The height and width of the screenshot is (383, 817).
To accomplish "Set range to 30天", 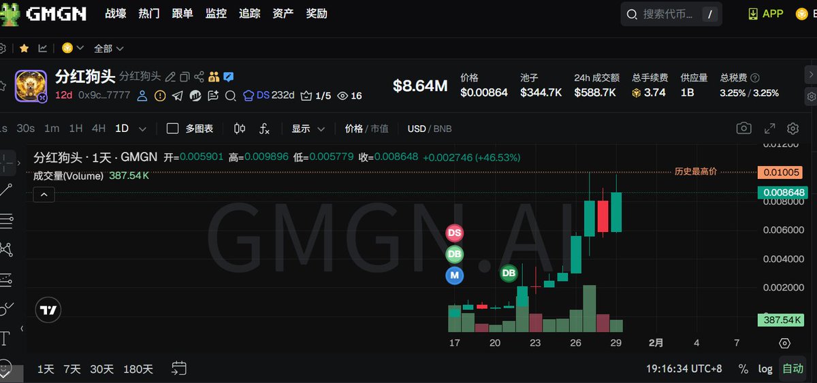I will [102, 369].
